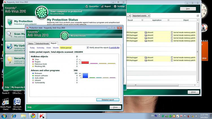Switch to the Detected threats tab

pyautogui.click(x=42, y=43)
